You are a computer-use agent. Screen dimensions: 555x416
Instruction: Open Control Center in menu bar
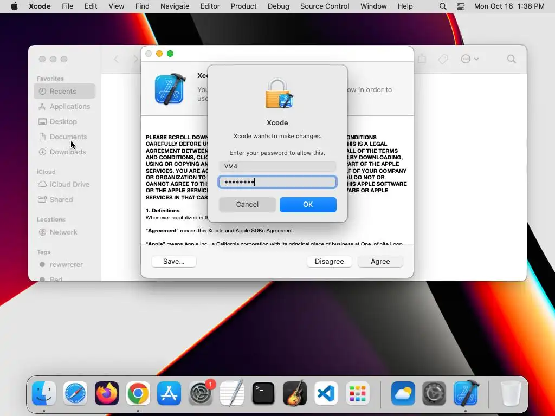(x=461, y=6)
